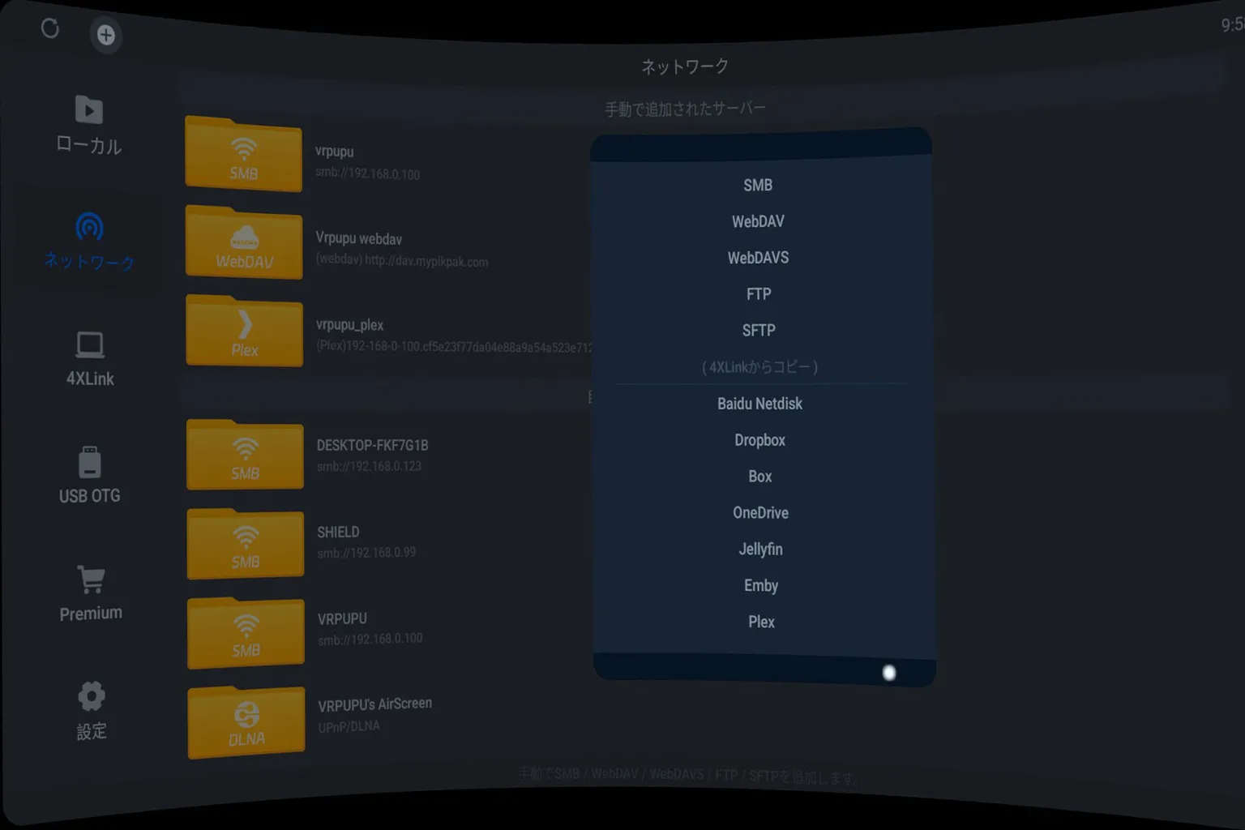Click the SHIELD server name text
Viewport: 1245px width, 830px height.
(x=338, y=533)
